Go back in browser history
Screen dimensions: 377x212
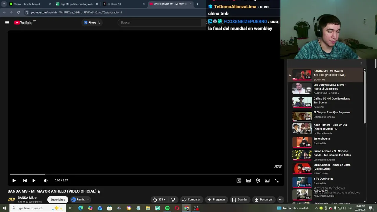[x=4, y=12]
